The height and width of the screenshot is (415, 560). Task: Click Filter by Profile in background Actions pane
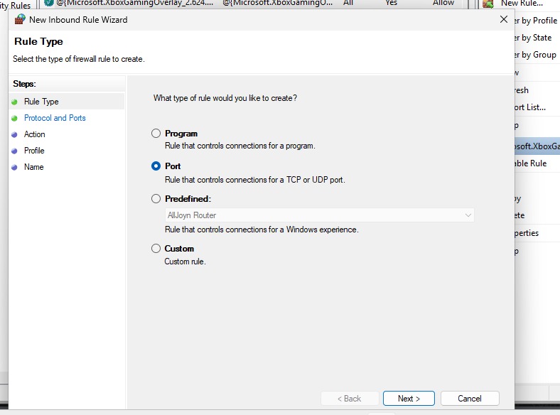point(535,21)
